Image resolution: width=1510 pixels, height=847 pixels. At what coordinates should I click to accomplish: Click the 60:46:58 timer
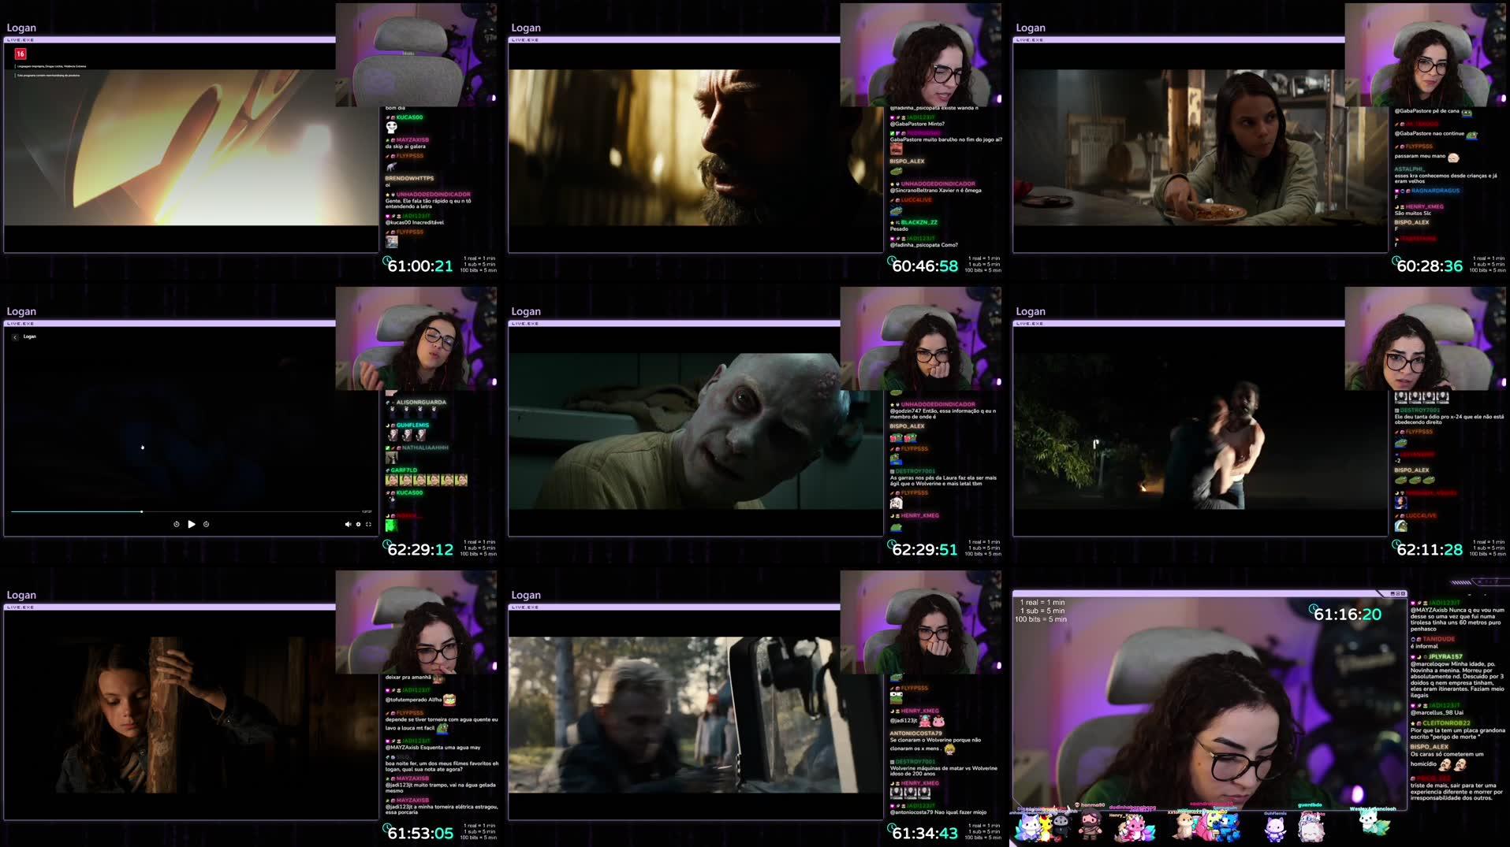tap(925, 266)
